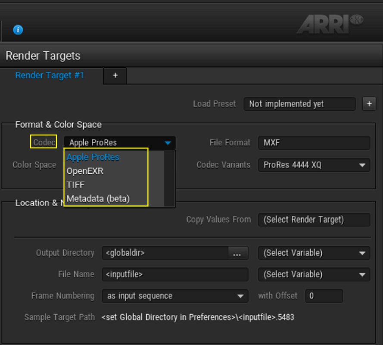383x345 pixels.
Task: Click the Load Preset label
Action: point(215,104)
